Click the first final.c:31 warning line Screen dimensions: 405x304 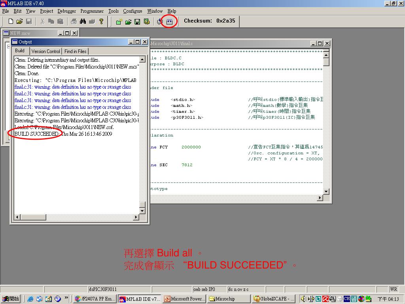[x=73, y=87]
